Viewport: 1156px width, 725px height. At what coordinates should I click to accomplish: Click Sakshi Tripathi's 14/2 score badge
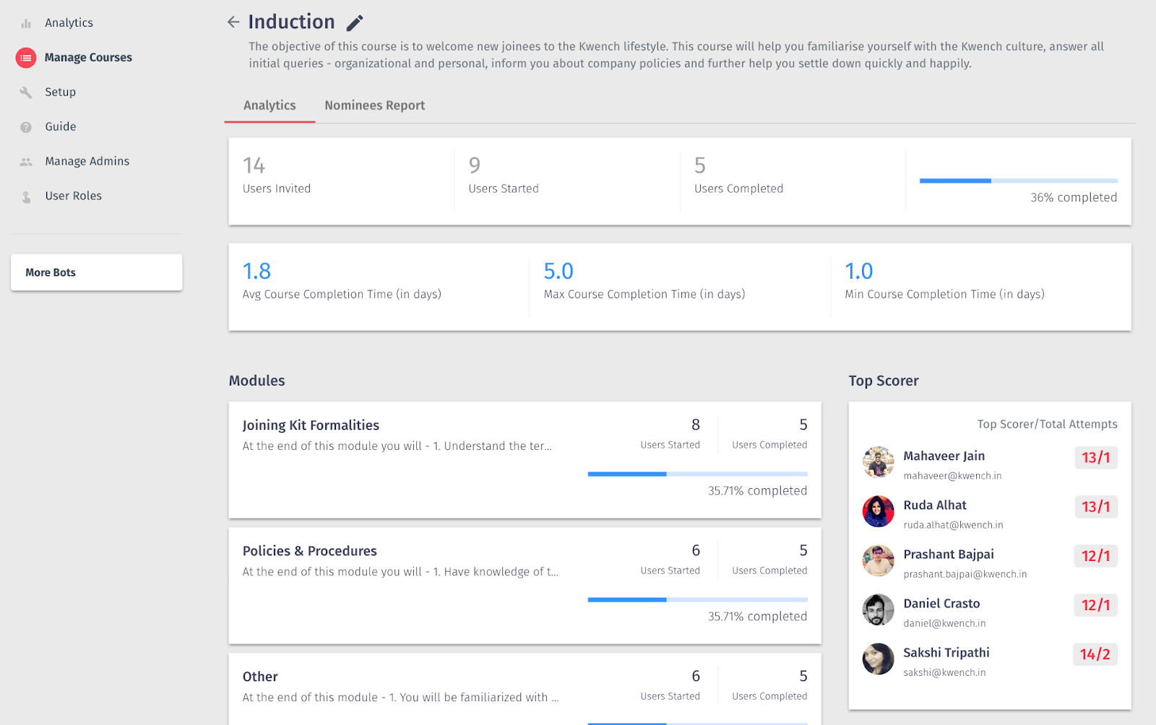click(x=1095, y=654)
